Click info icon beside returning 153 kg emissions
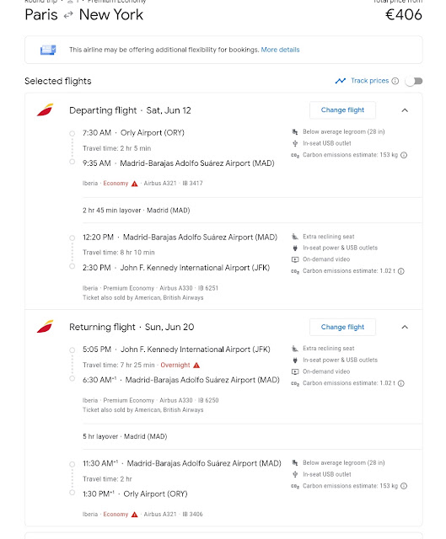 pyautogui.click(x=404, y=486)
